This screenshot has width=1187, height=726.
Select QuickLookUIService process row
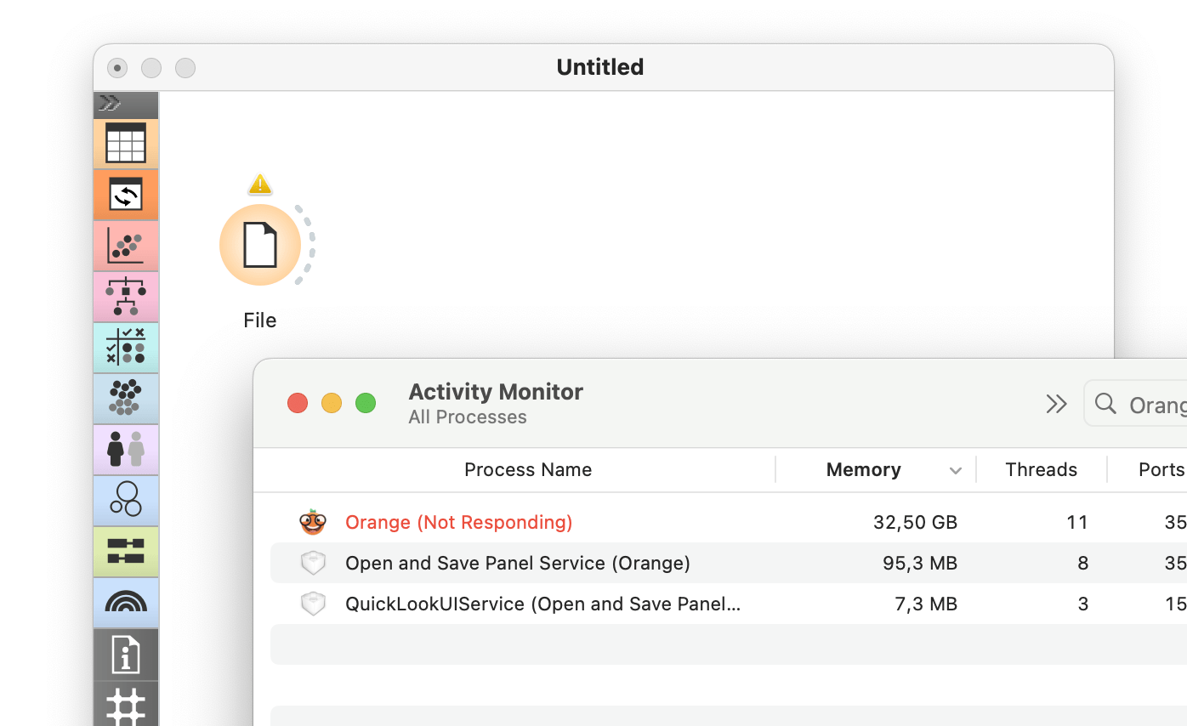[729, 604]
